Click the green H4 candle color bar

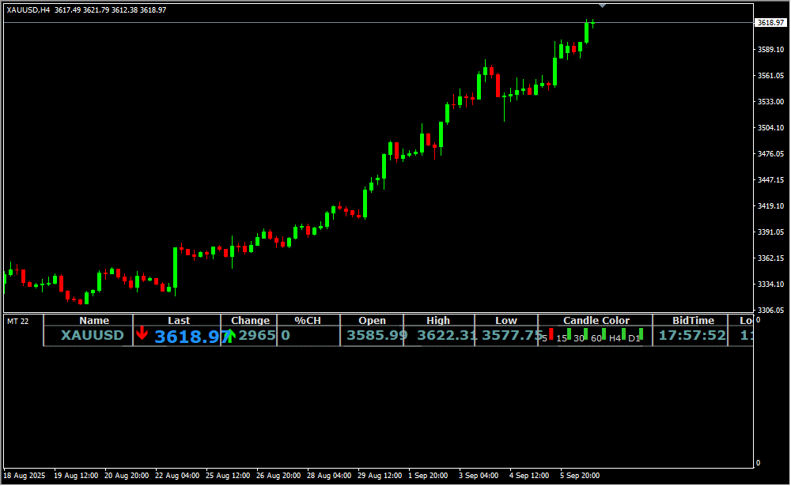point(623,333)
